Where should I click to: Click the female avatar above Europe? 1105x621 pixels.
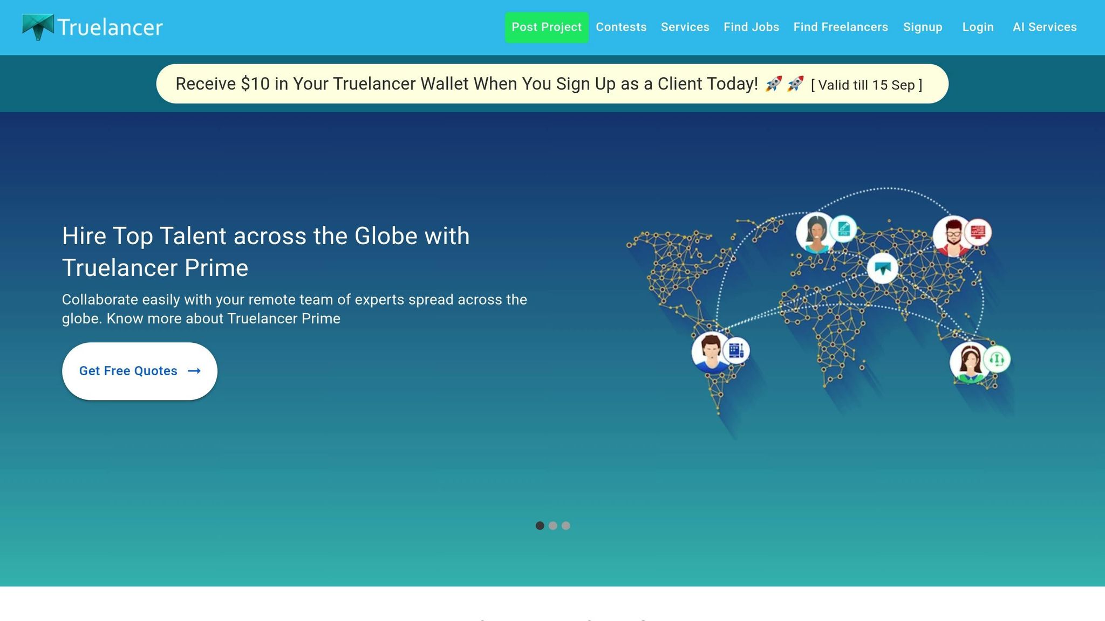tap(815, 232)
